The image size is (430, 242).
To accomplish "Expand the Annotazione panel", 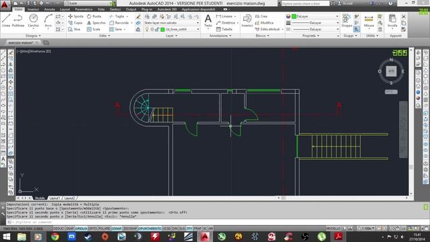I will 220,36.
